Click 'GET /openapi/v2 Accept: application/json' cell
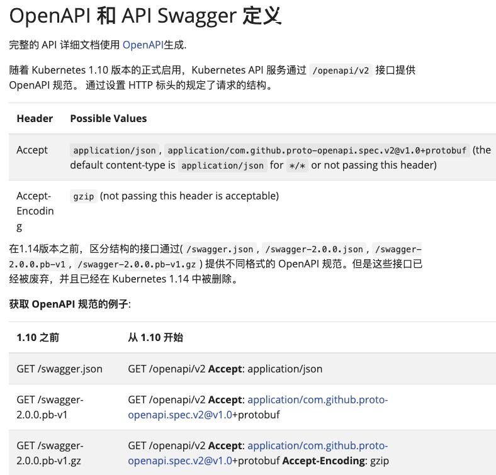The height and width of the screenshot is (475, 496). click(225, 369)
